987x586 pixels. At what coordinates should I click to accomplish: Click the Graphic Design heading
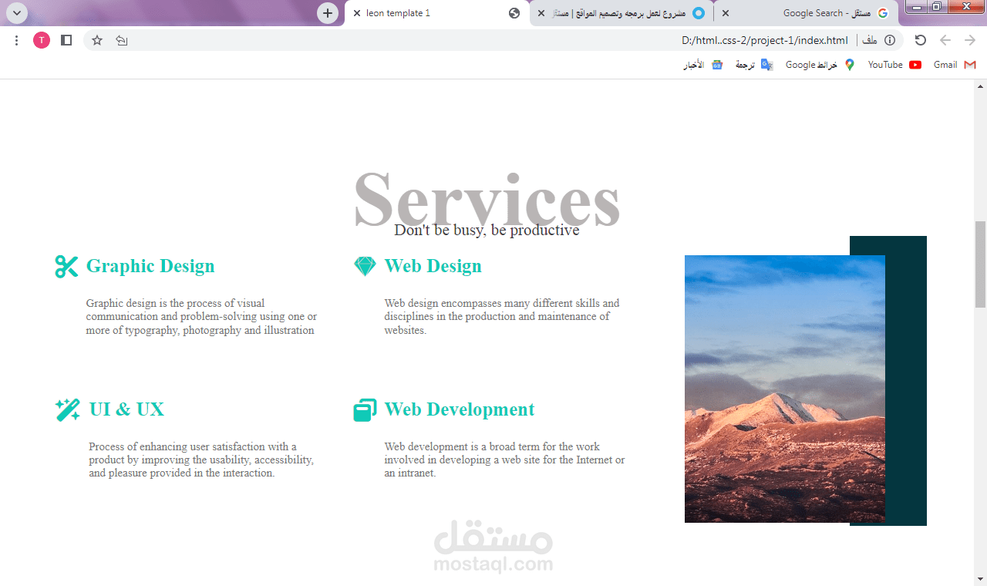click(150, 266)
